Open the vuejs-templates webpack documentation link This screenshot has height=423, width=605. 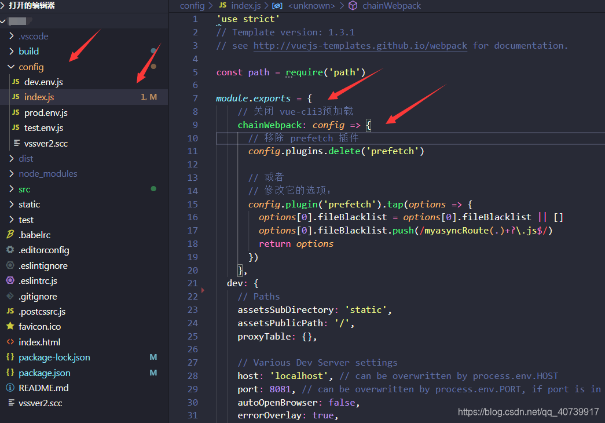360,46
